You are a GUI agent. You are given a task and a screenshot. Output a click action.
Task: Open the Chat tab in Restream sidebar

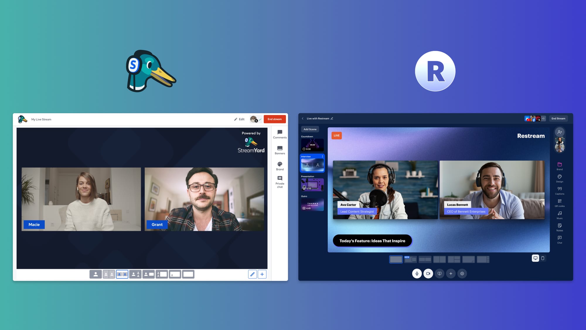click(x=560, y=240)
